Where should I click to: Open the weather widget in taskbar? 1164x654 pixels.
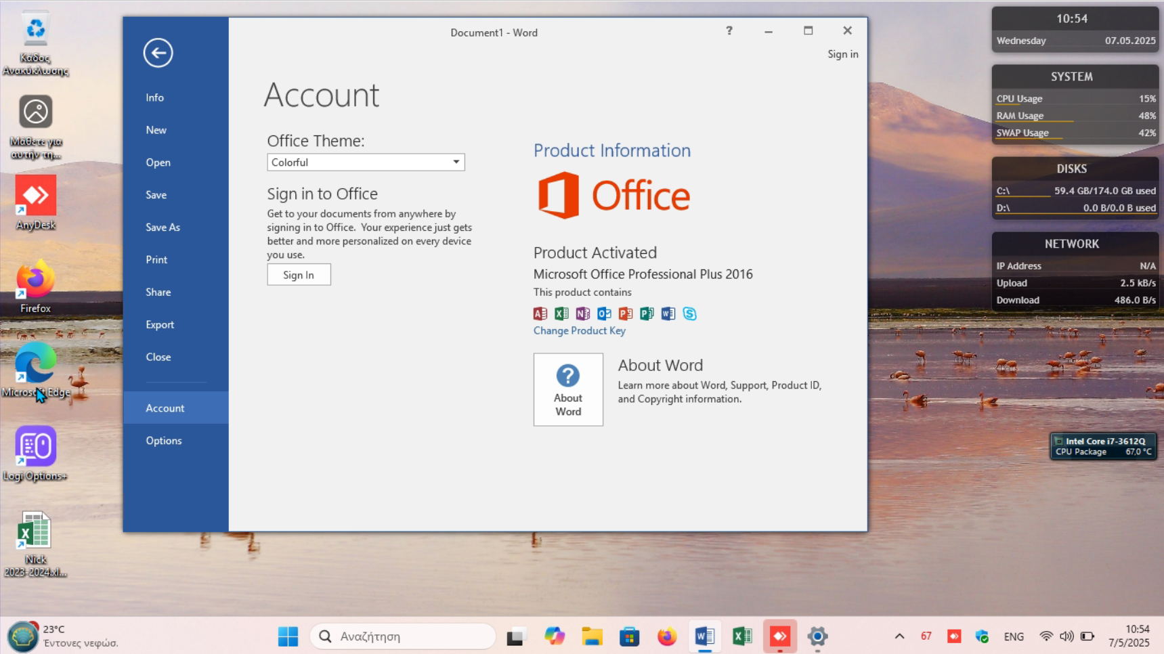[64, 636]
